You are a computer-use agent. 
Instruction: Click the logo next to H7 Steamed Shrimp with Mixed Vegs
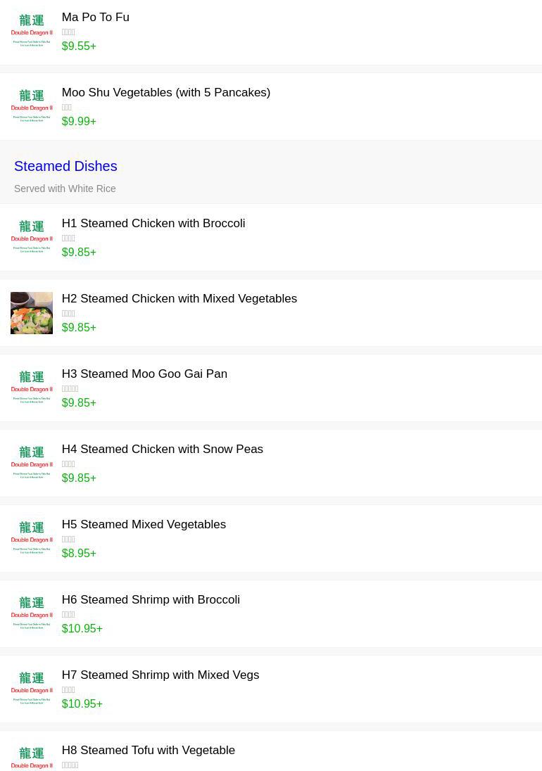tap(32, 689)
